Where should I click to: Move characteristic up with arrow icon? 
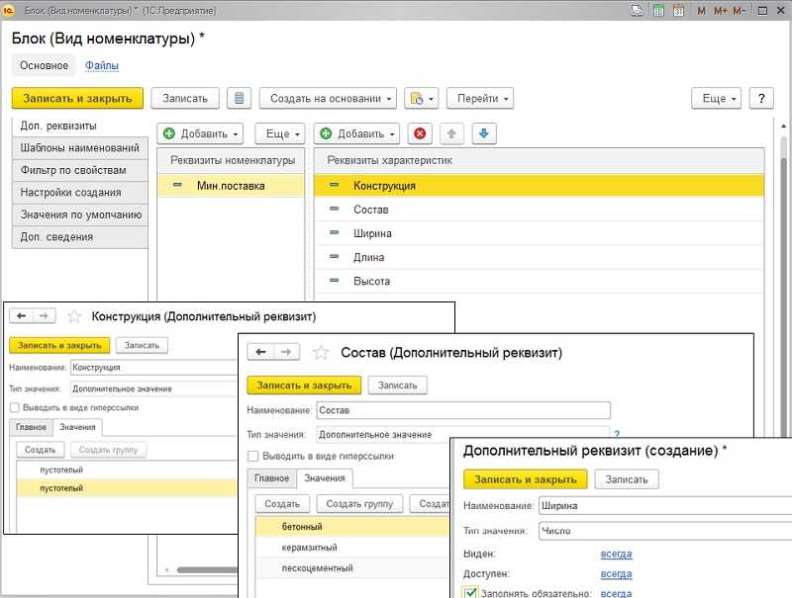pyautogui.click(x=451, y=133)
